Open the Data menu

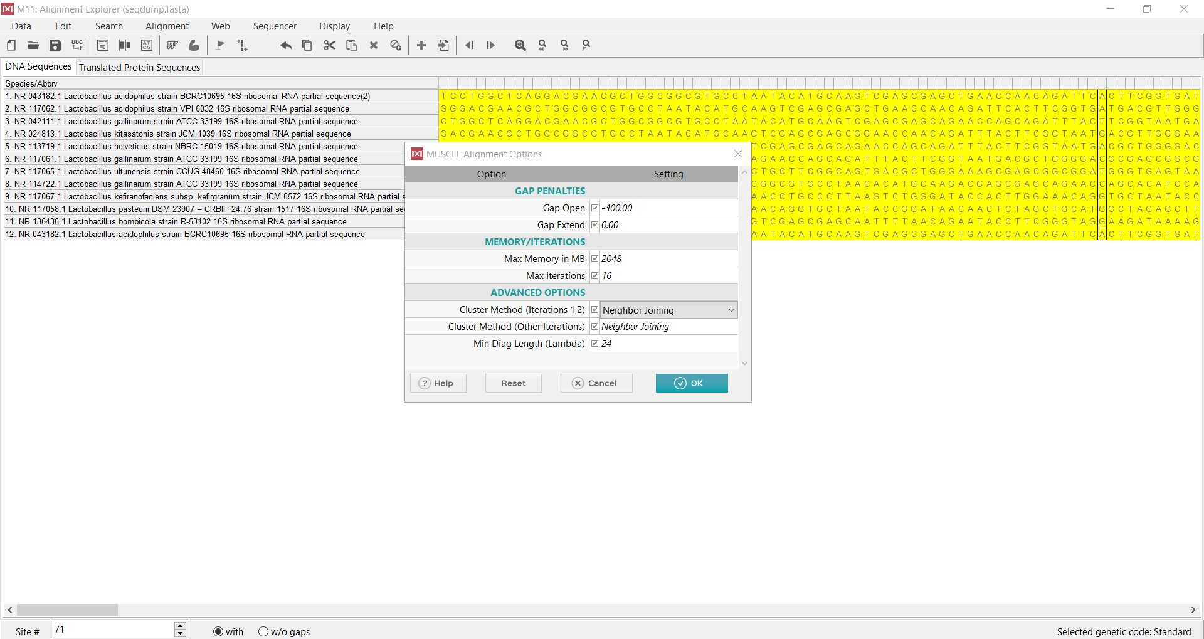coord(21,26)
